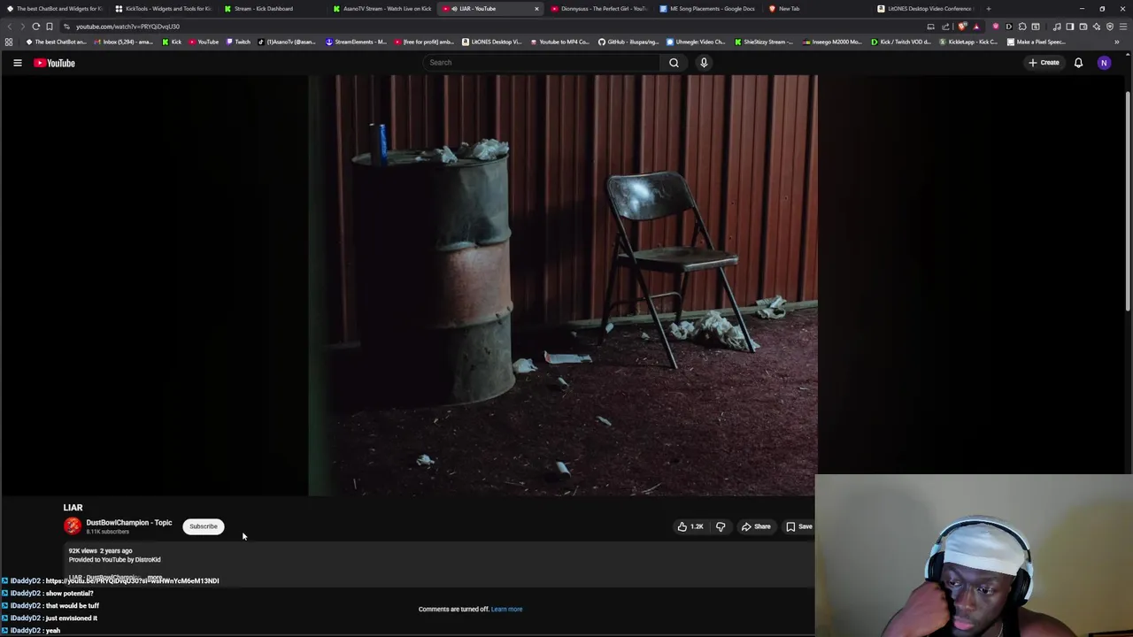Open Inseego M2000 bookmark
This screenshot has height=637, width=1133.
point(833,42)
